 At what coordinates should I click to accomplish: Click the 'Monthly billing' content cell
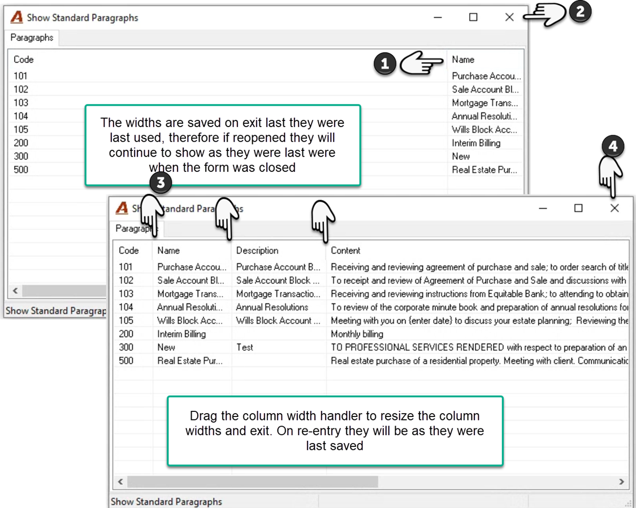(x=357, y=334)
